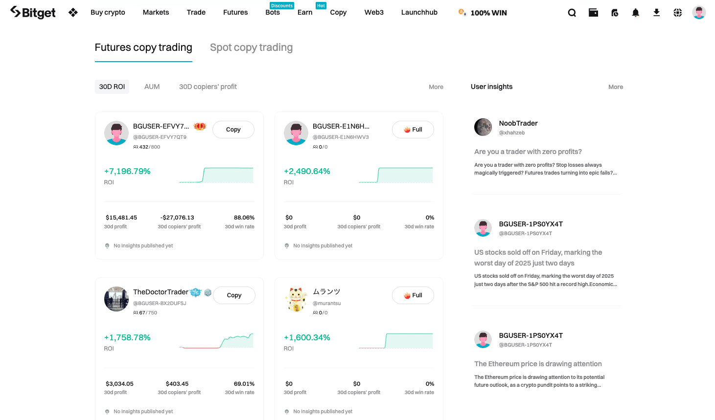Open the Futures menu
715x420 pixels.
click(x=235, y=12)
